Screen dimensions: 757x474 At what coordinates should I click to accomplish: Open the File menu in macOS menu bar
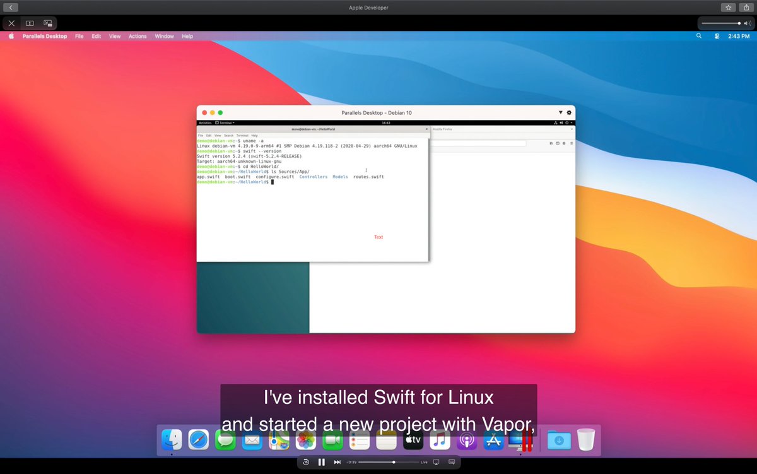tap(79, 36)
